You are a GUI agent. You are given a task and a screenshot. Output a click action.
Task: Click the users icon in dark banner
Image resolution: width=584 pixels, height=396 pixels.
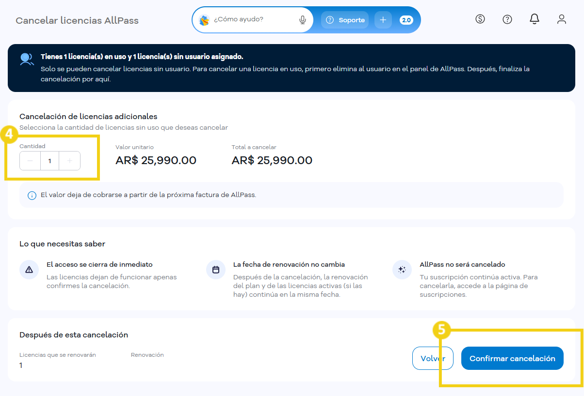point(27,60)
